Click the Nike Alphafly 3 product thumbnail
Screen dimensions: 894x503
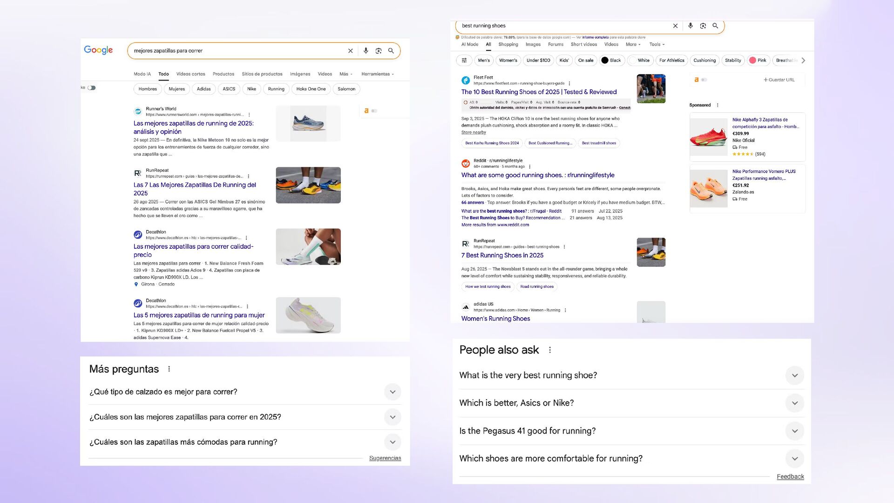click(x=708, y=137)
